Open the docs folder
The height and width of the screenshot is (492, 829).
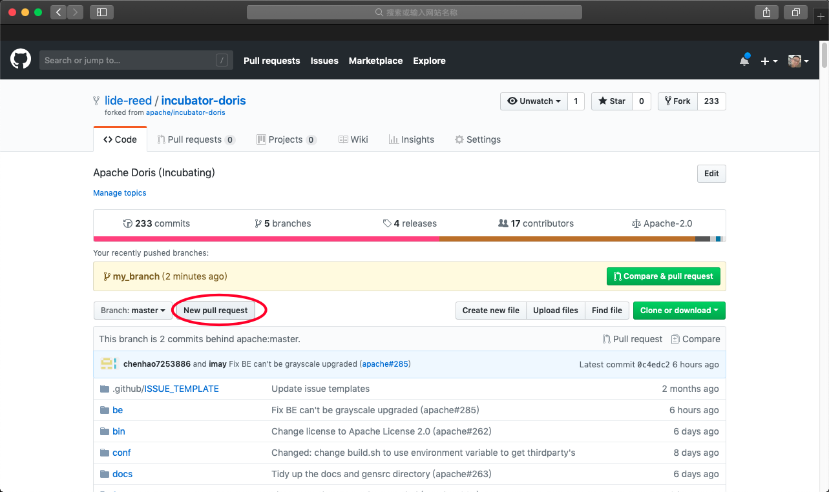coord(122,474)
